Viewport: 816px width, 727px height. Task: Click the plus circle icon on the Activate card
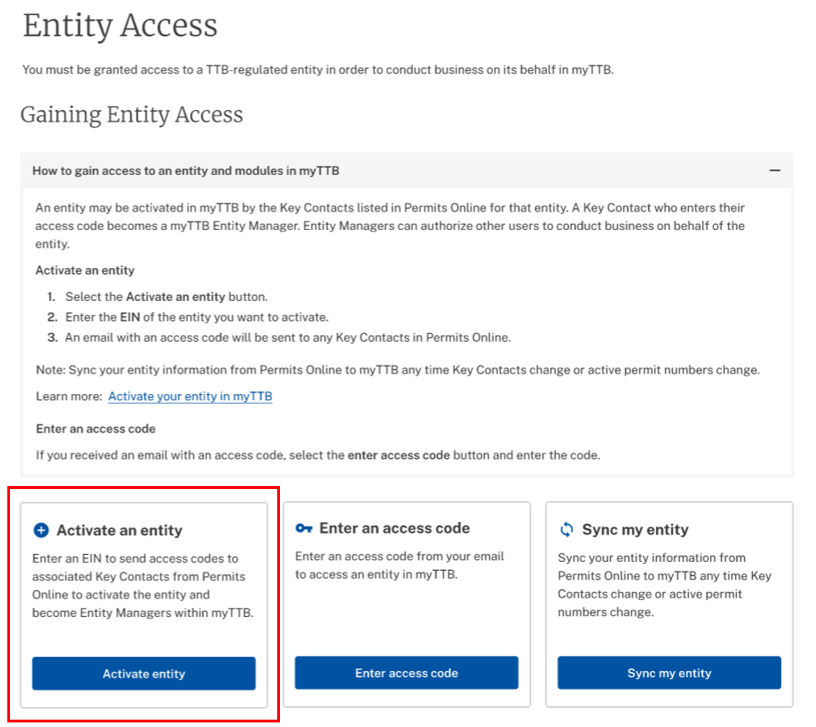coord(41,530)
